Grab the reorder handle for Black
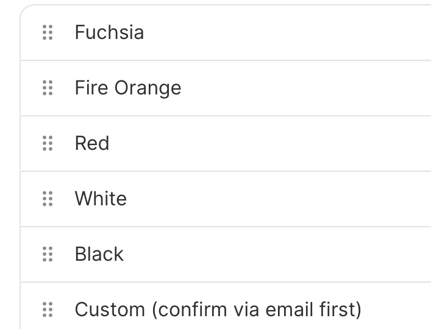 tap(48, 254)
